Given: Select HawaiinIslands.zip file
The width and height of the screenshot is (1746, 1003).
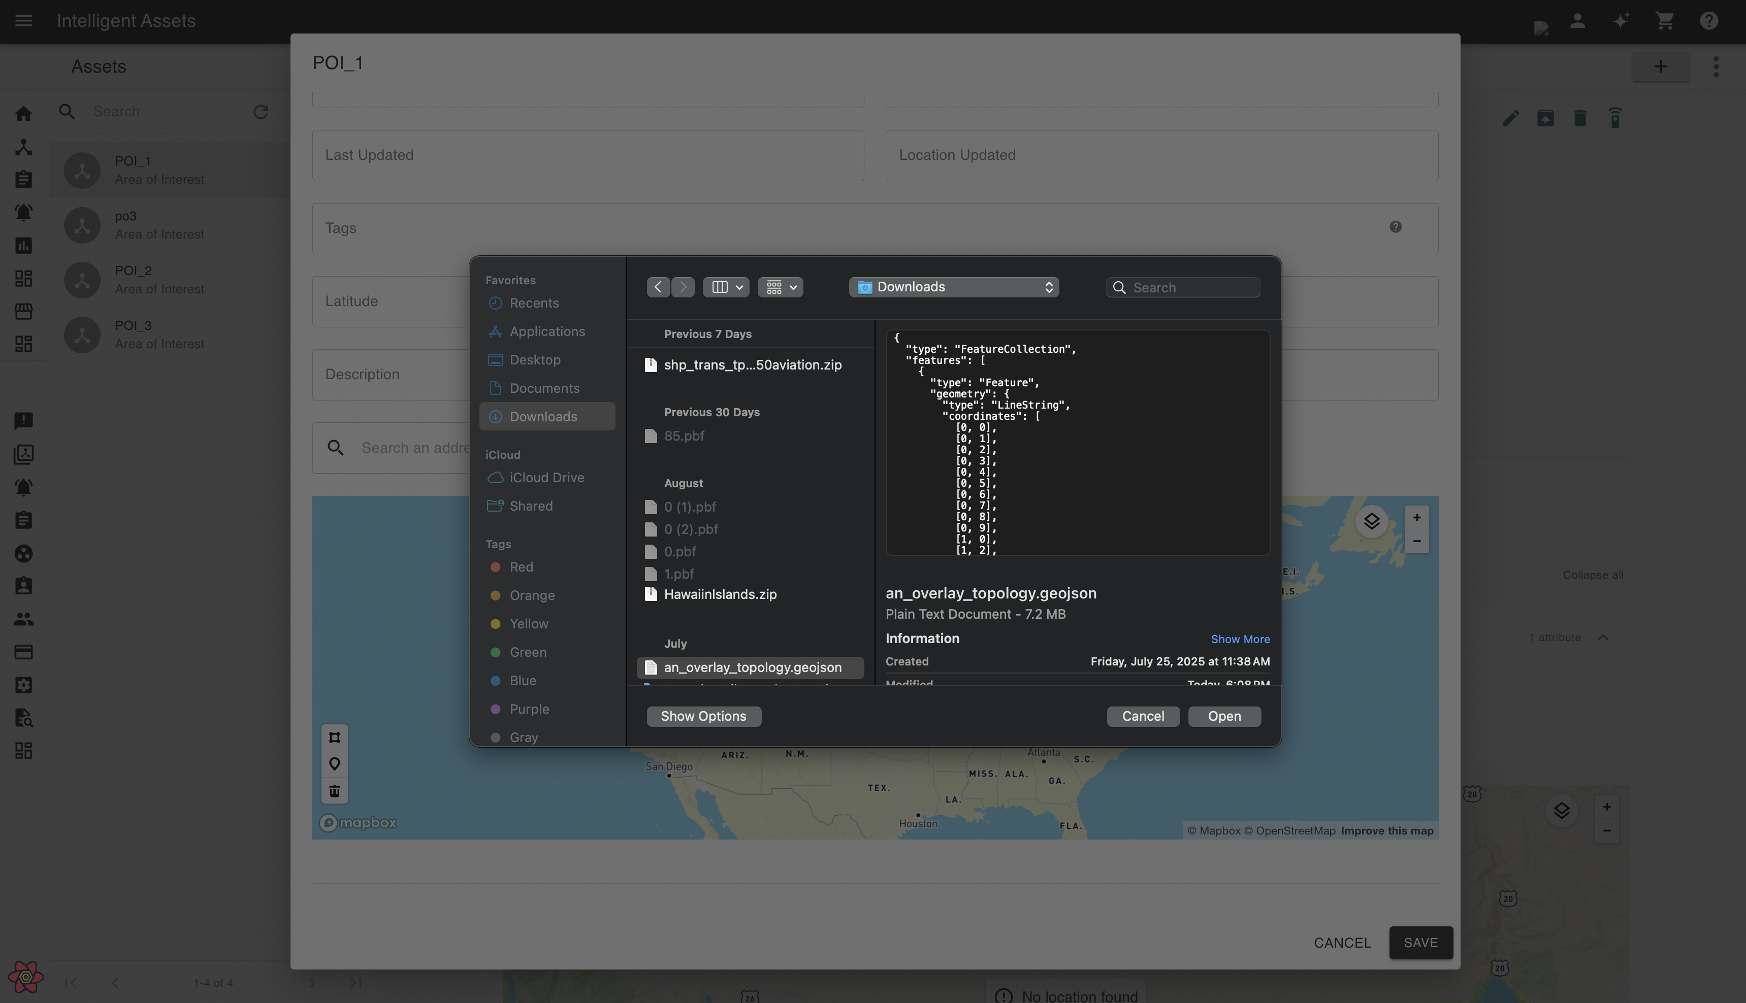Looking at the screenshot, I should [720, 594].
